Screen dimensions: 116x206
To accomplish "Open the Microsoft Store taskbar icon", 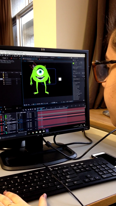I will point(40,132).
